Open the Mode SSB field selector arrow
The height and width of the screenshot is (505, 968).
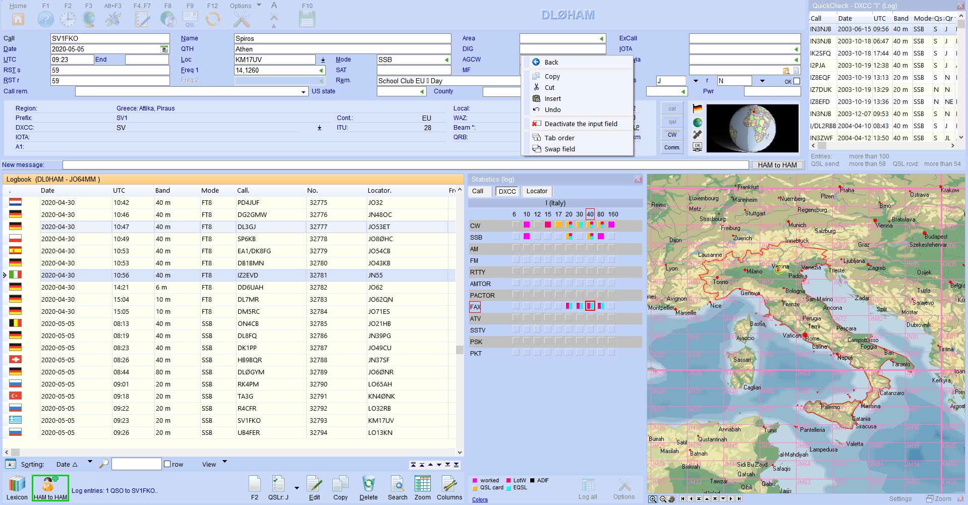(446, 60)
